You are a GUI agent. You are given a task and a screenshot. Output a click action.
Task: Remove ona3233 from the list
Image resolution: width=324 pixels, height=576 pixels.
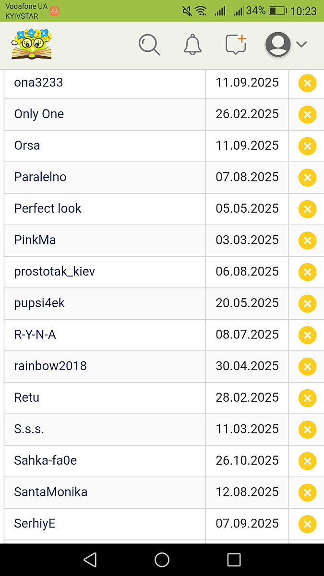point(307,83)
